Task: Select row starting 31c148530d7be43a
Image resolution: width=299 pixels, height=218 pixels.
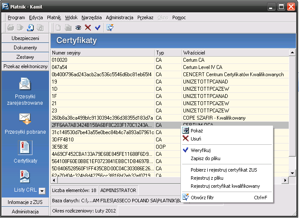Action: click(116, 132)
